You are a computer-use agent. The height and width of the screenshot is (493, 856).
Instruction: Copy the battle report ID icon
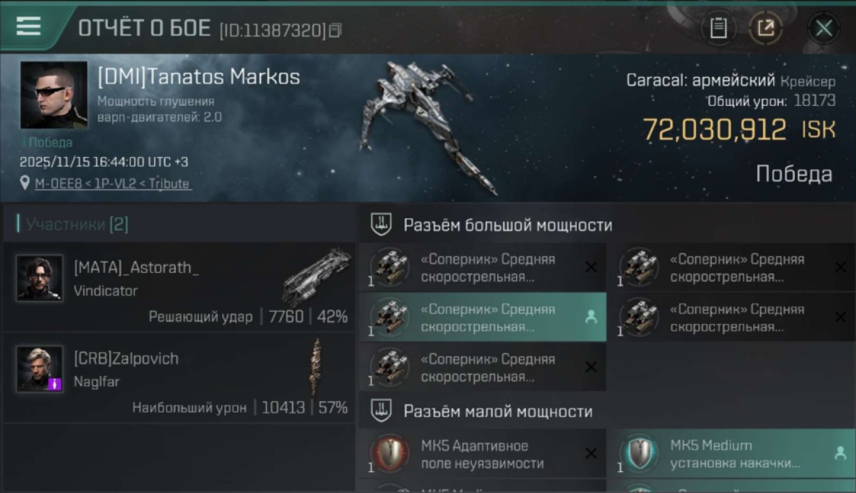coord(335,30)
